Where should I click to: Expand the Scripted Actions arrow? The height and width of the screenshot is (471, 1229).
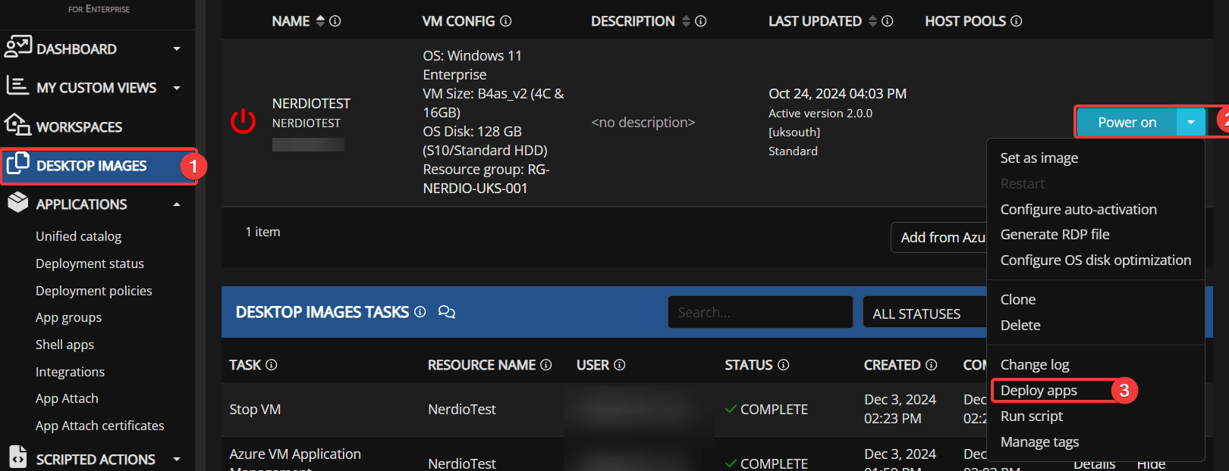tap(177, 459)
